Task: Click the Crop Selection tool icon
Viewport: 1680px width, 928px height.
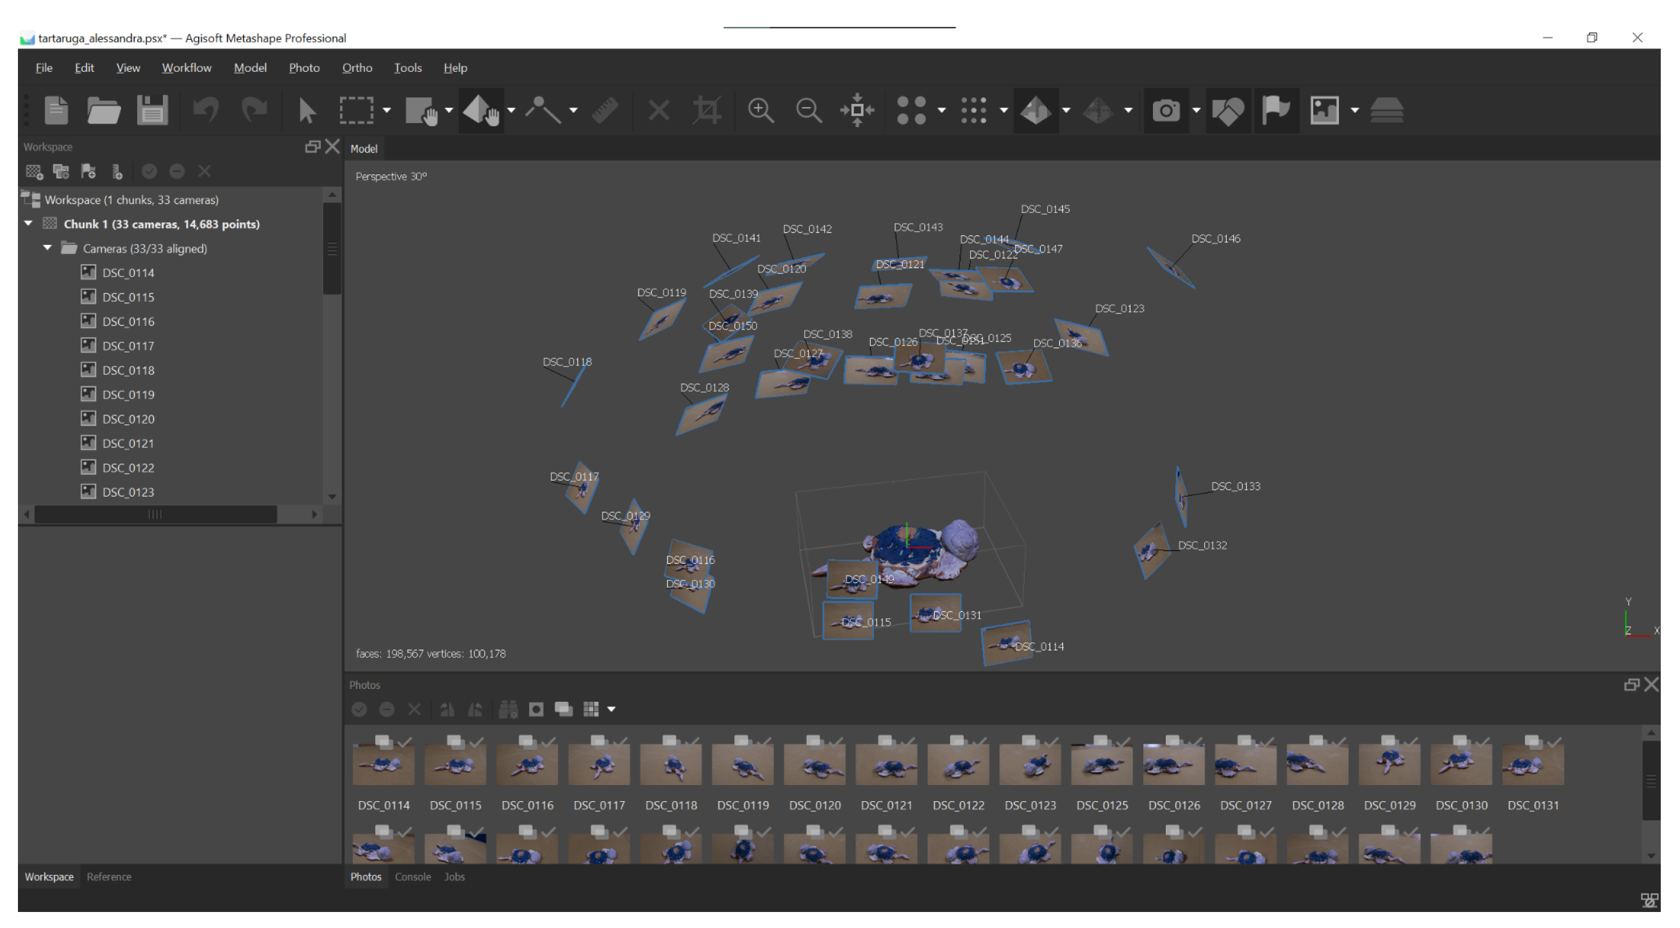Action: point(707,110)
